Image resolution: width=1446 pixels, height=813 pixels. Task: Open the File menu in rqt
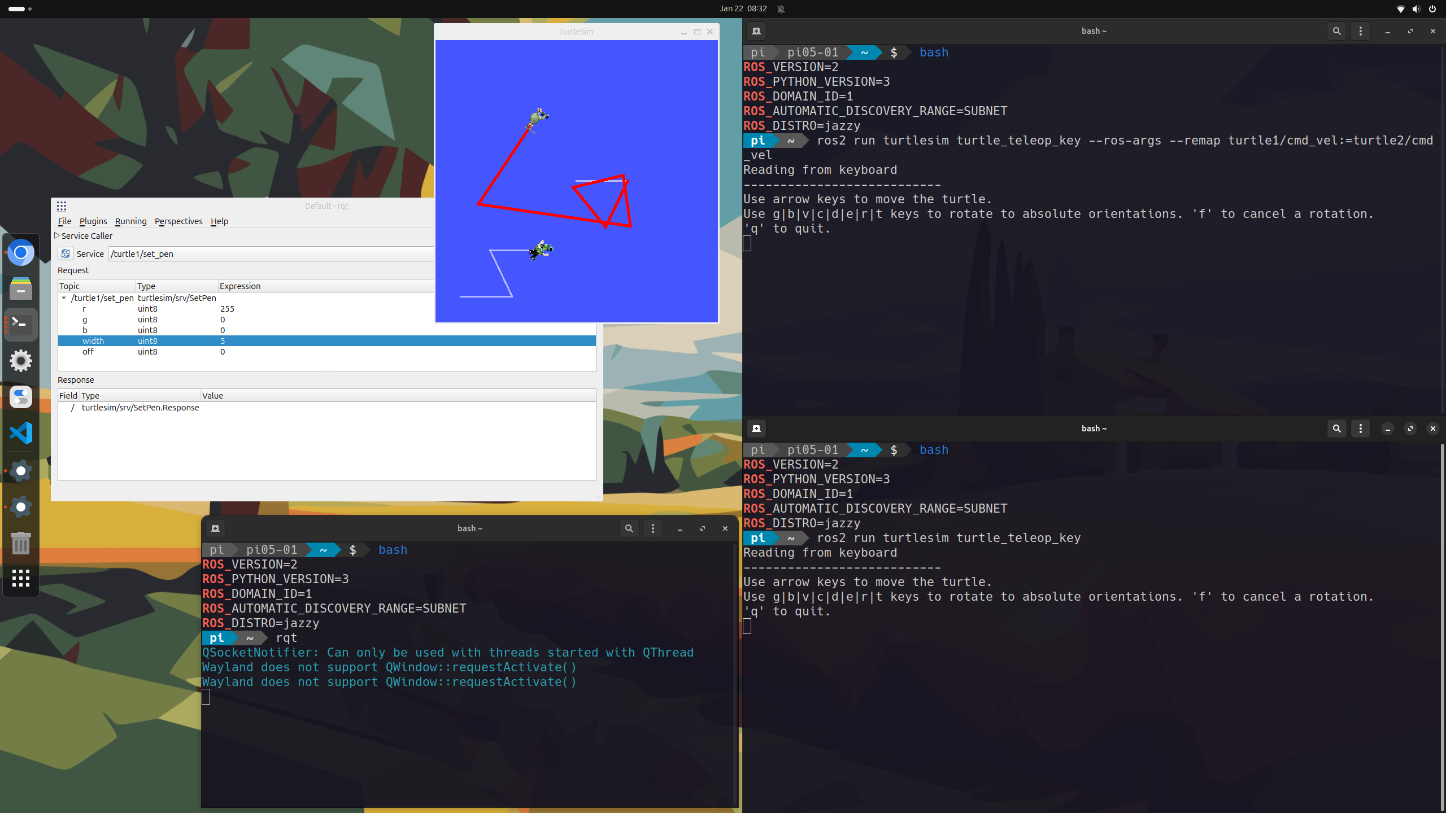click(64, 221)
